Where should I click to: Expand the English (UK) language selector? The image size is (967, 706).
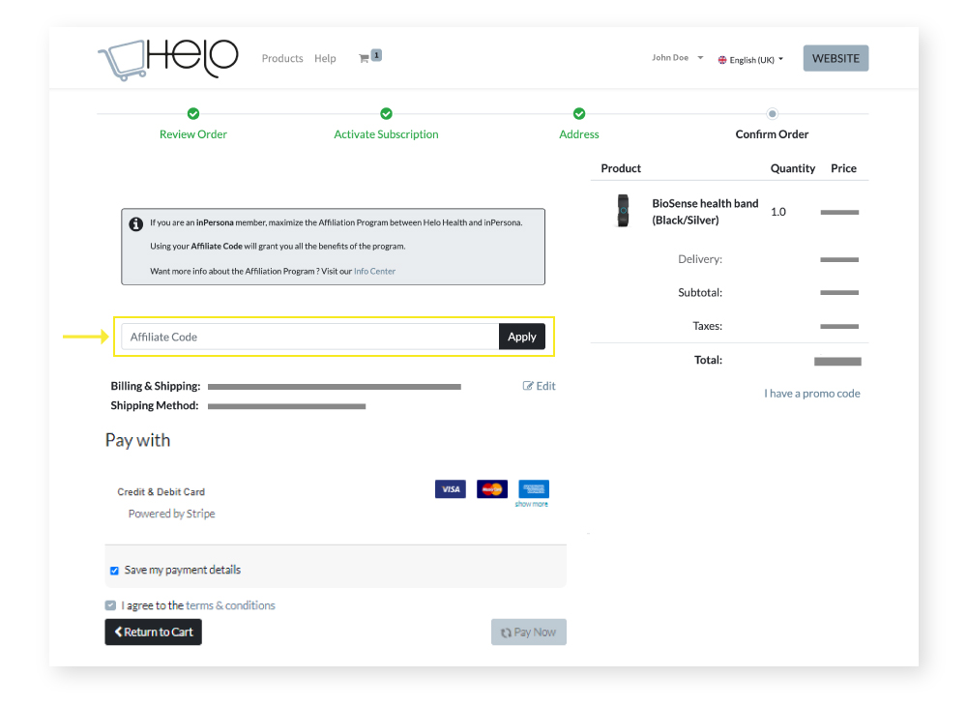click(750, 59)
